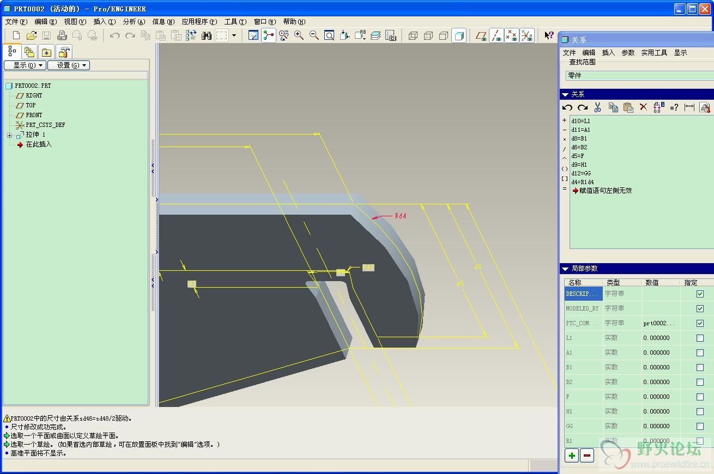Open the 分析 menu

tap(134, 22)
